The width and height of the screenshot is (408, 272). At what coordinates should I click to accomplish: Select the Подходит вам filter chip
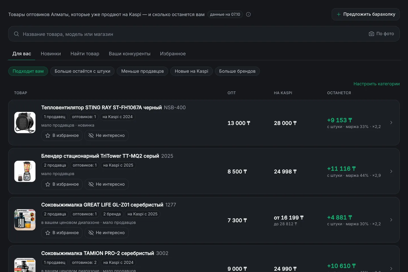(x=28, y=71)
